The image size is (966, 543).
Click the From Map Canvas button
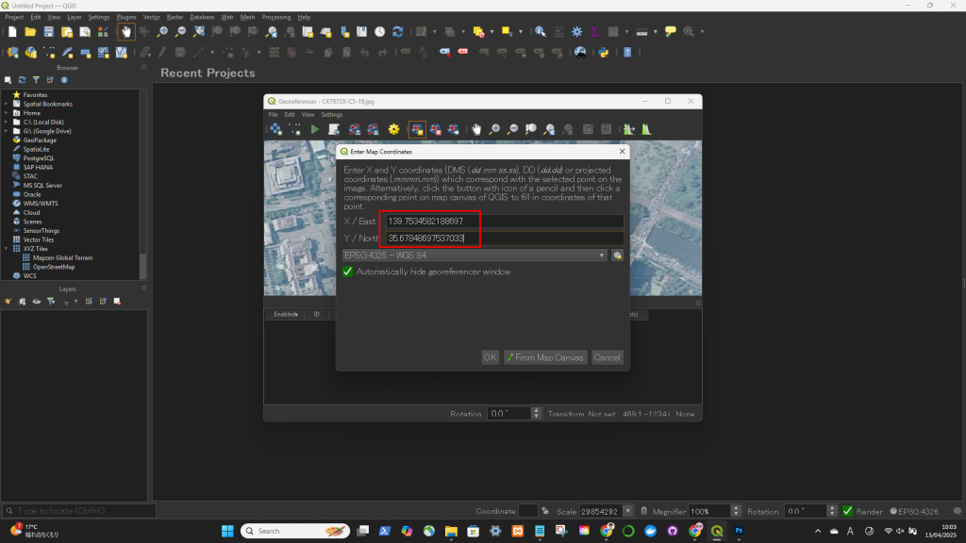pos(545,357)
